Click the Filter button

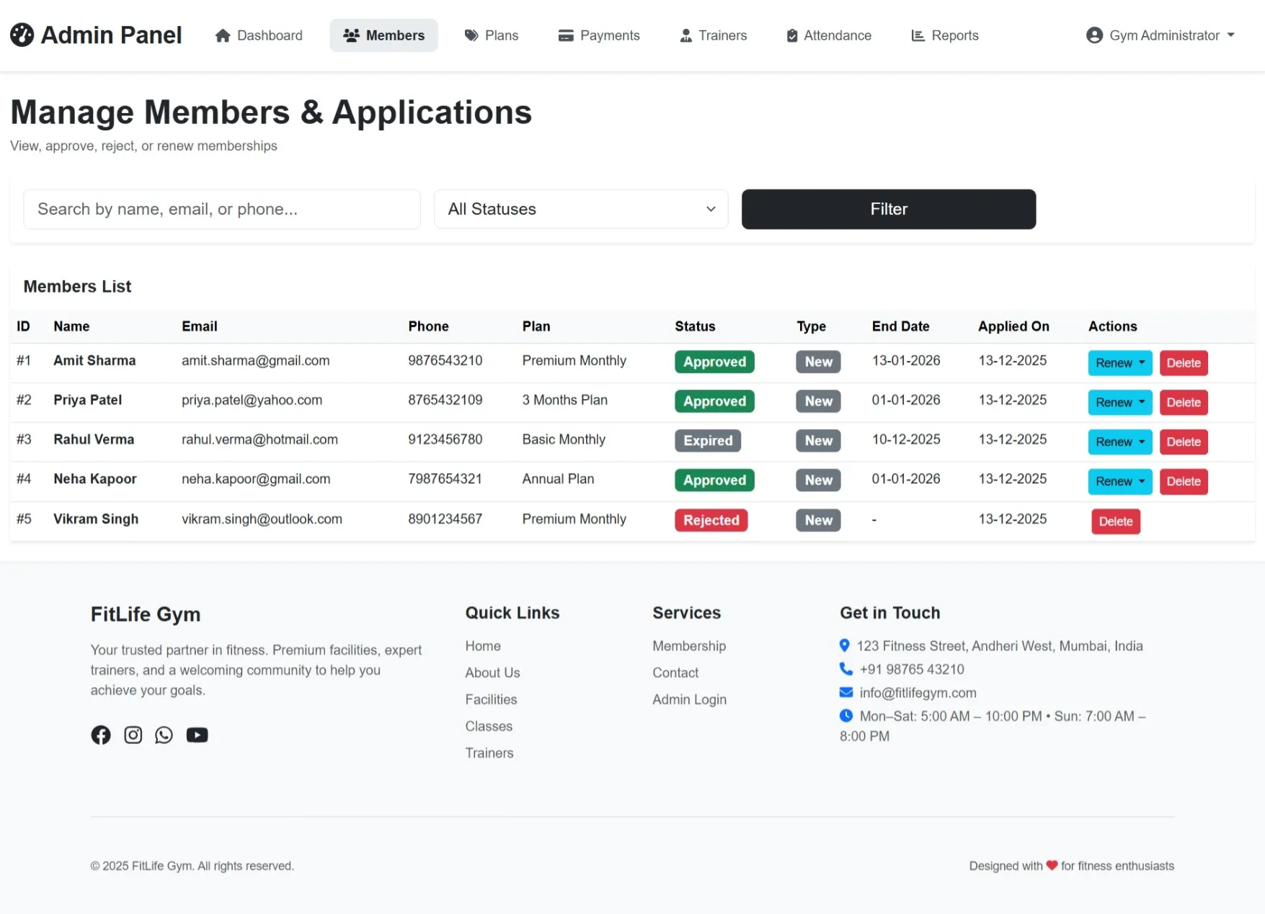(888, 209)
